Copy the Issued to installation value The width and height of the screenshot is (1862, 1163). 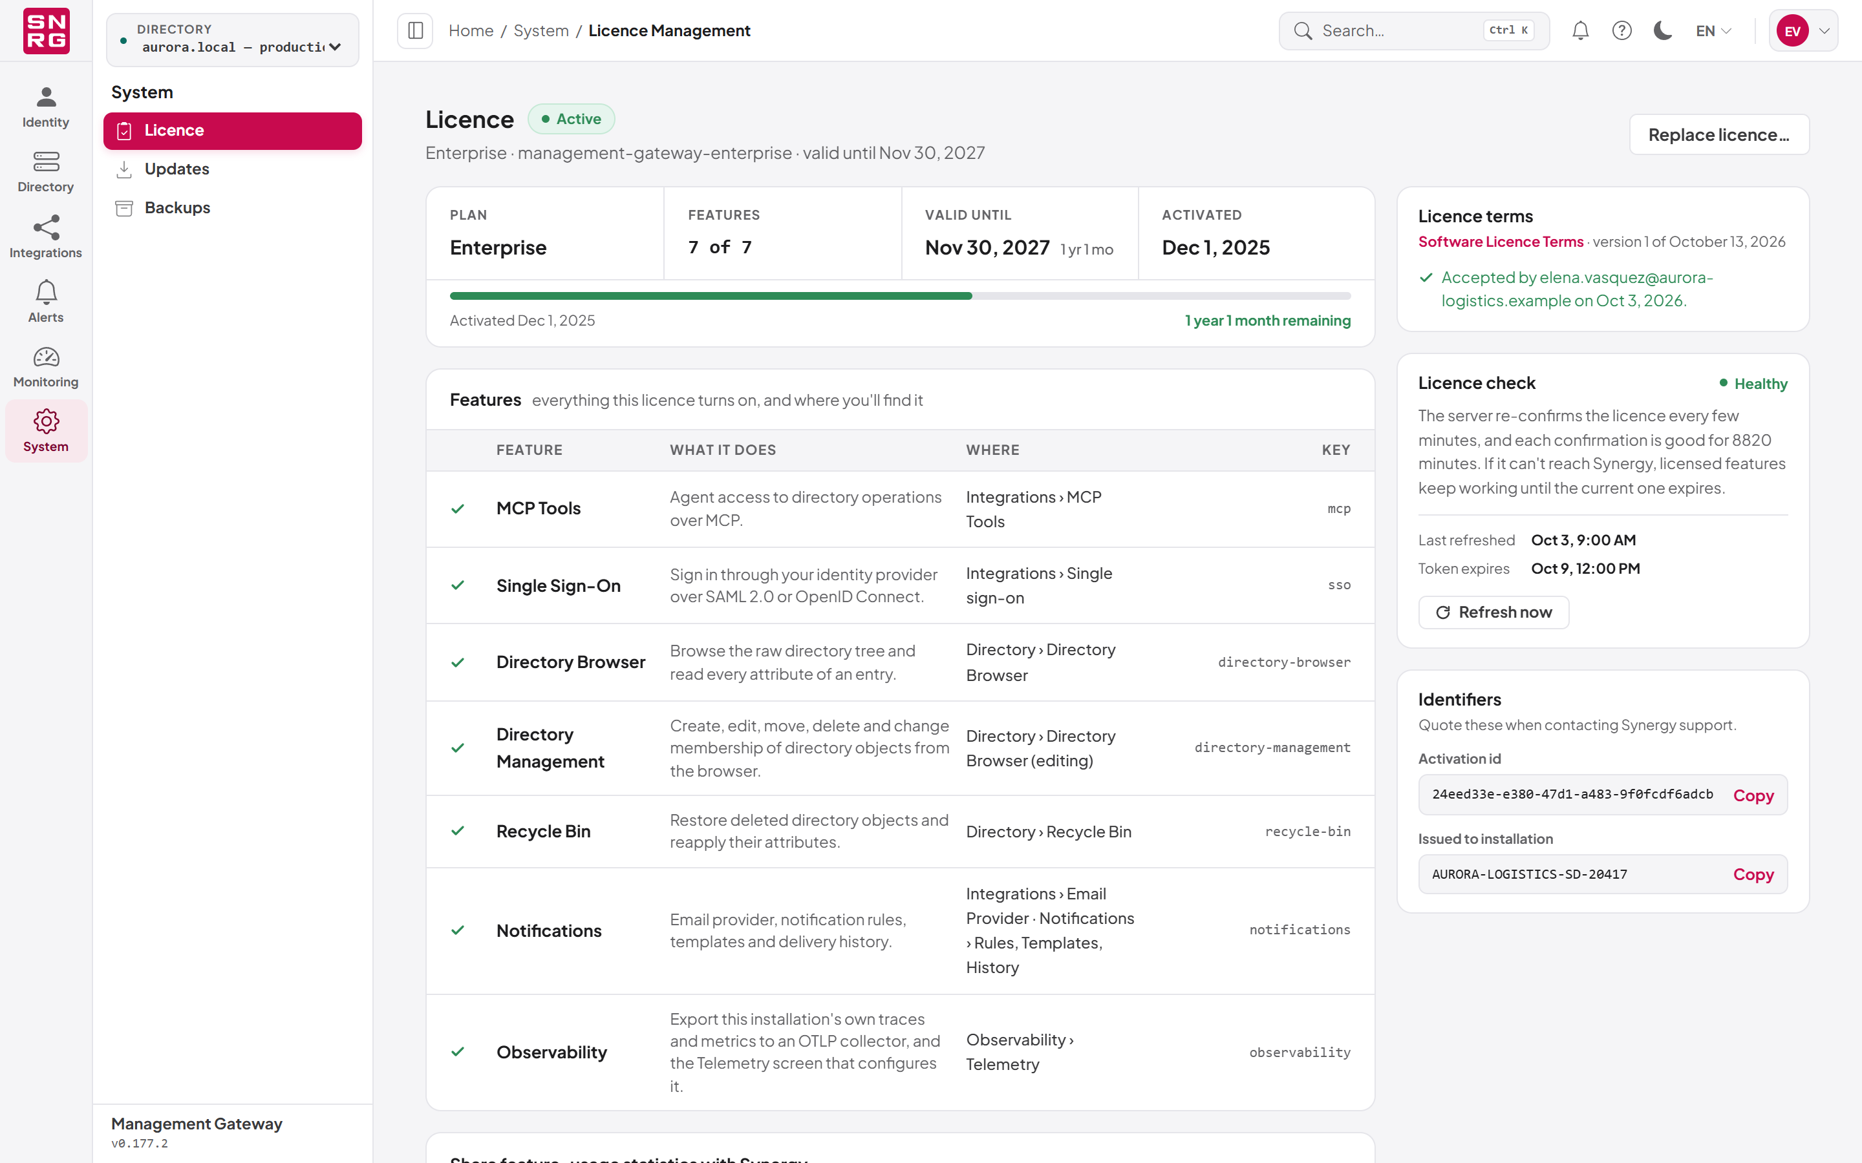point(1753,875)
